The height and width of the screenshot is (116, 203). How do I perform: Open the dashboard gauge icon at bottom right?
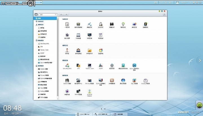pyautogui.click(x=199, y=105)
